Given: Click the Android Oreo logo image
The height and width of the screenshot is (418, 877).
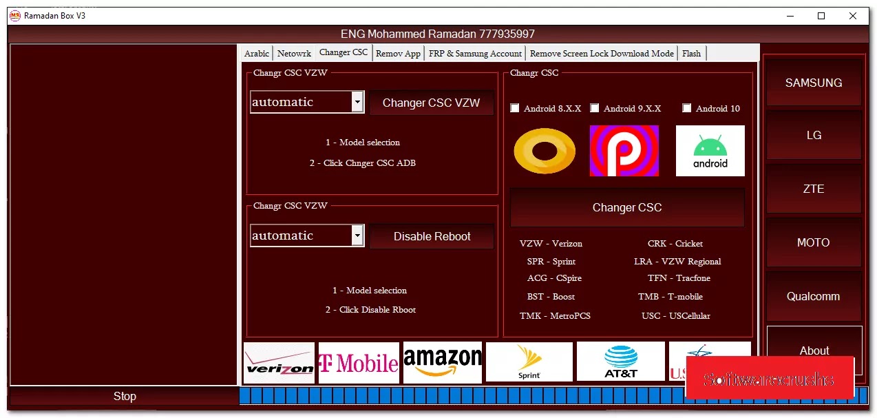Looking at the screenshot, I should coord(545,151).
